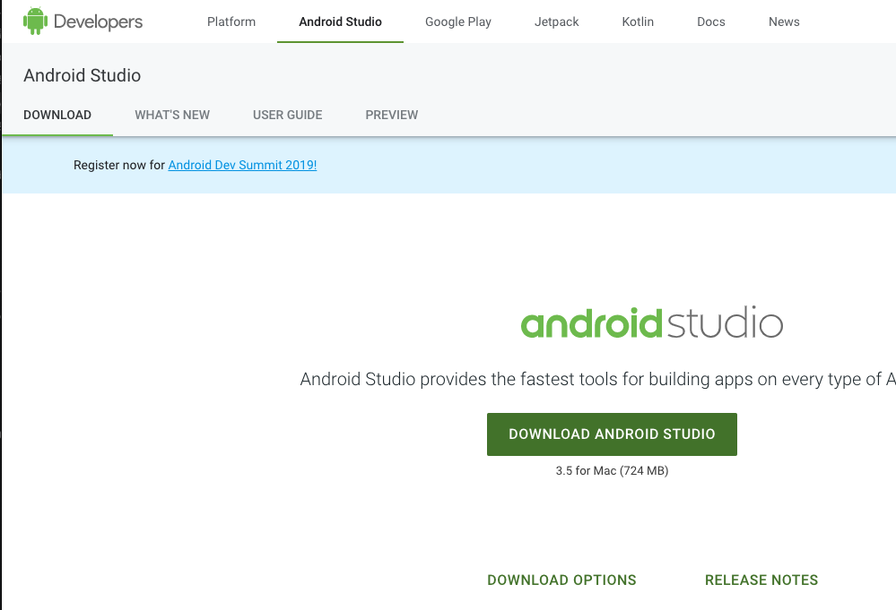Image resolution: width=896 pixels, height=610 pixels.
Task: Open the Kotlin nav tab
Action: [x=638, y=21]
